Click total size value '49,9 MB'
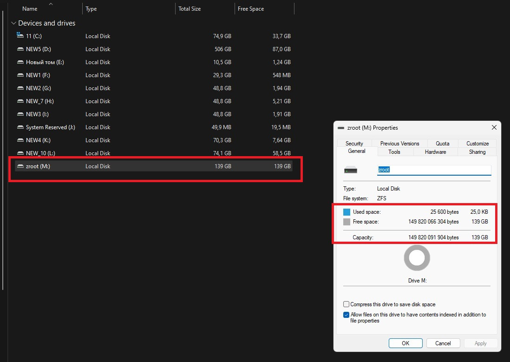Image resolution: width=510 pixels, height=362 pixels. [x=222, y=127]
